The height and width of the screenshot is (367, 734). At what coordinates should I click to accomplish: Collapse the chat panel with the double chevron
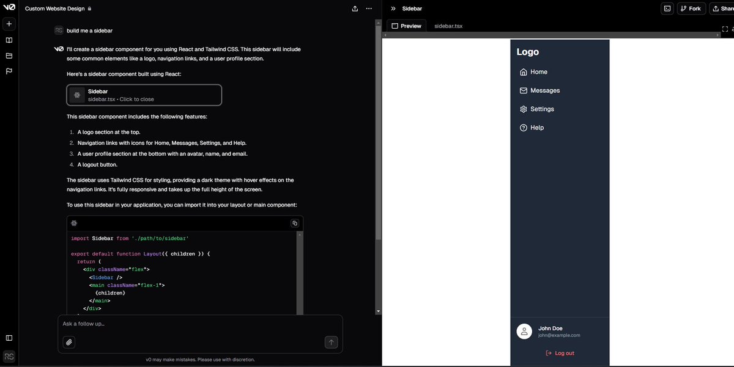393,8
